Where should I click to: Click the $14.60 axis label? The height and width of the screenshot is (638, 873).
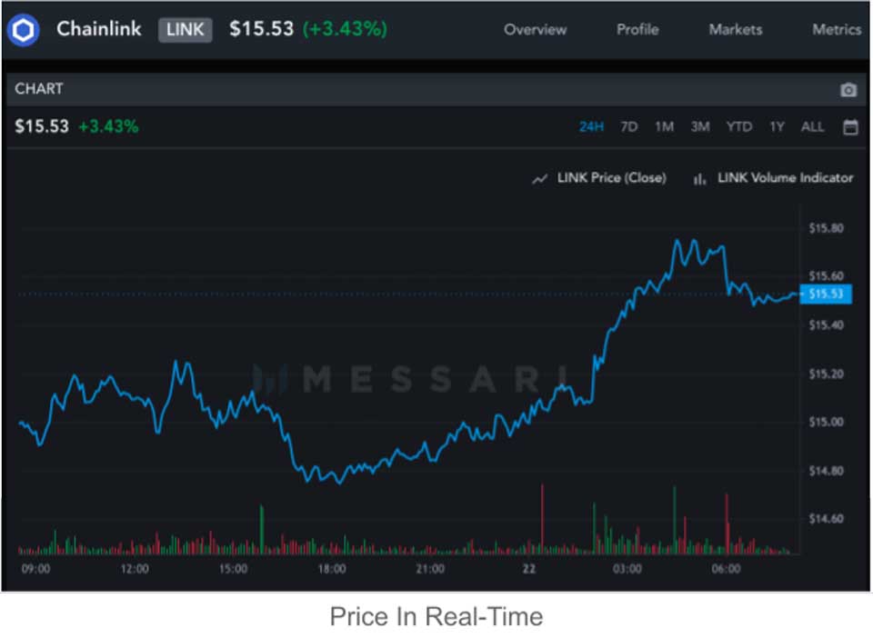click(x=827, y=519)
